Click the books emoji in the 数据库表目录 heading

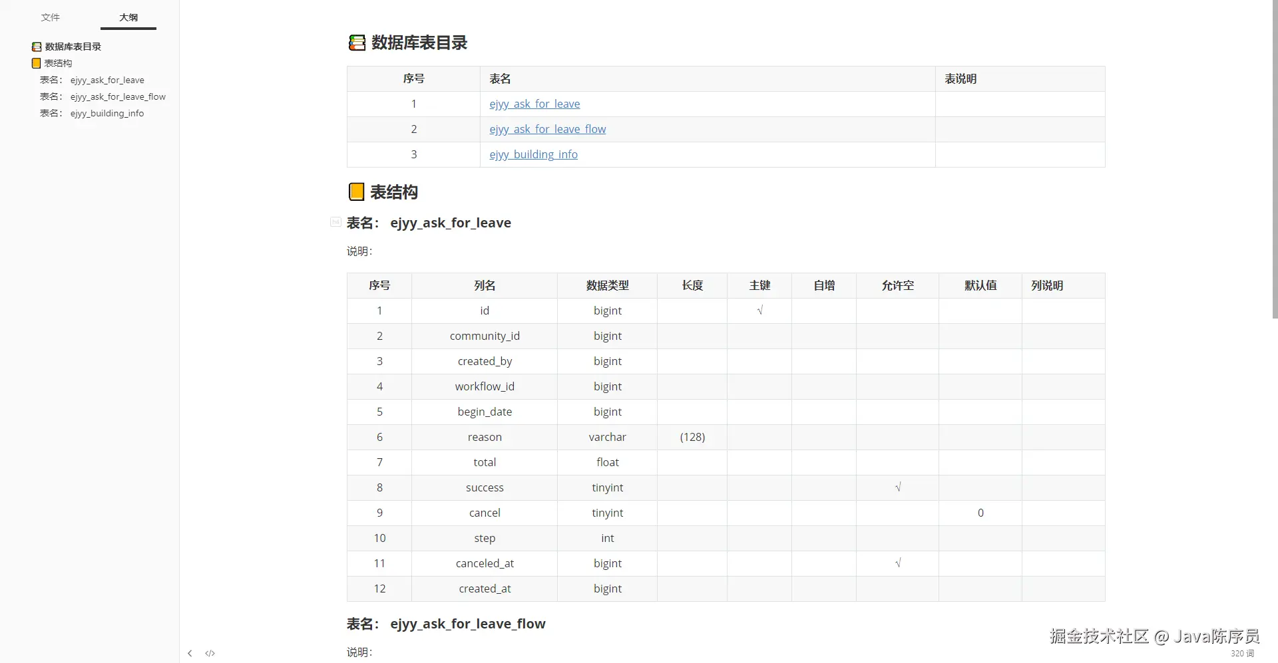(357, 43)
